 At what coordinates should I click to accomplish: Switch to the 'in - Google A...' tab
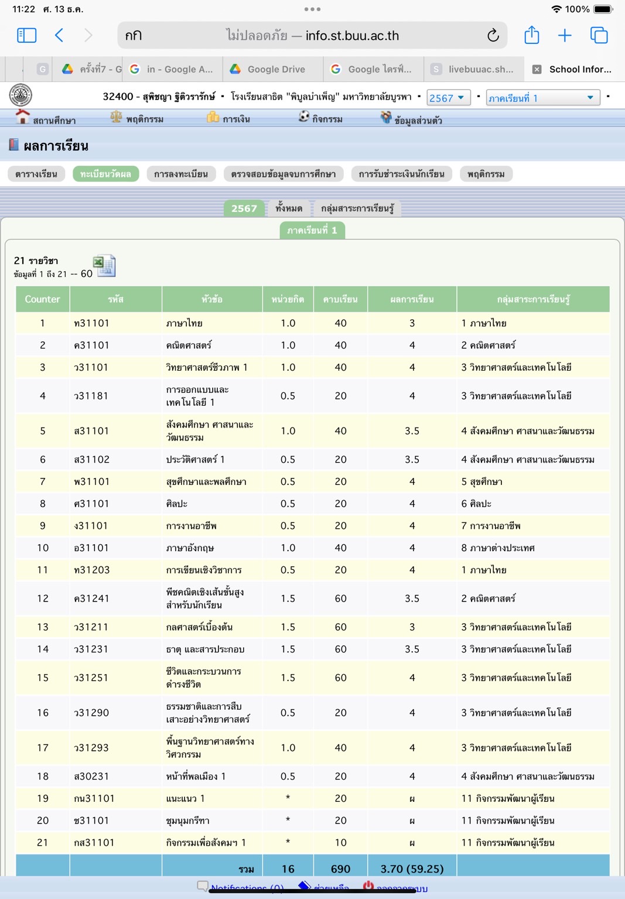click(173, 69)
